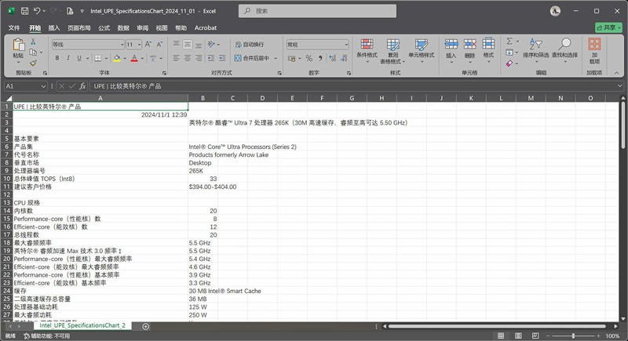
Task: Click the Save icon in title bar
Action: 25,11
